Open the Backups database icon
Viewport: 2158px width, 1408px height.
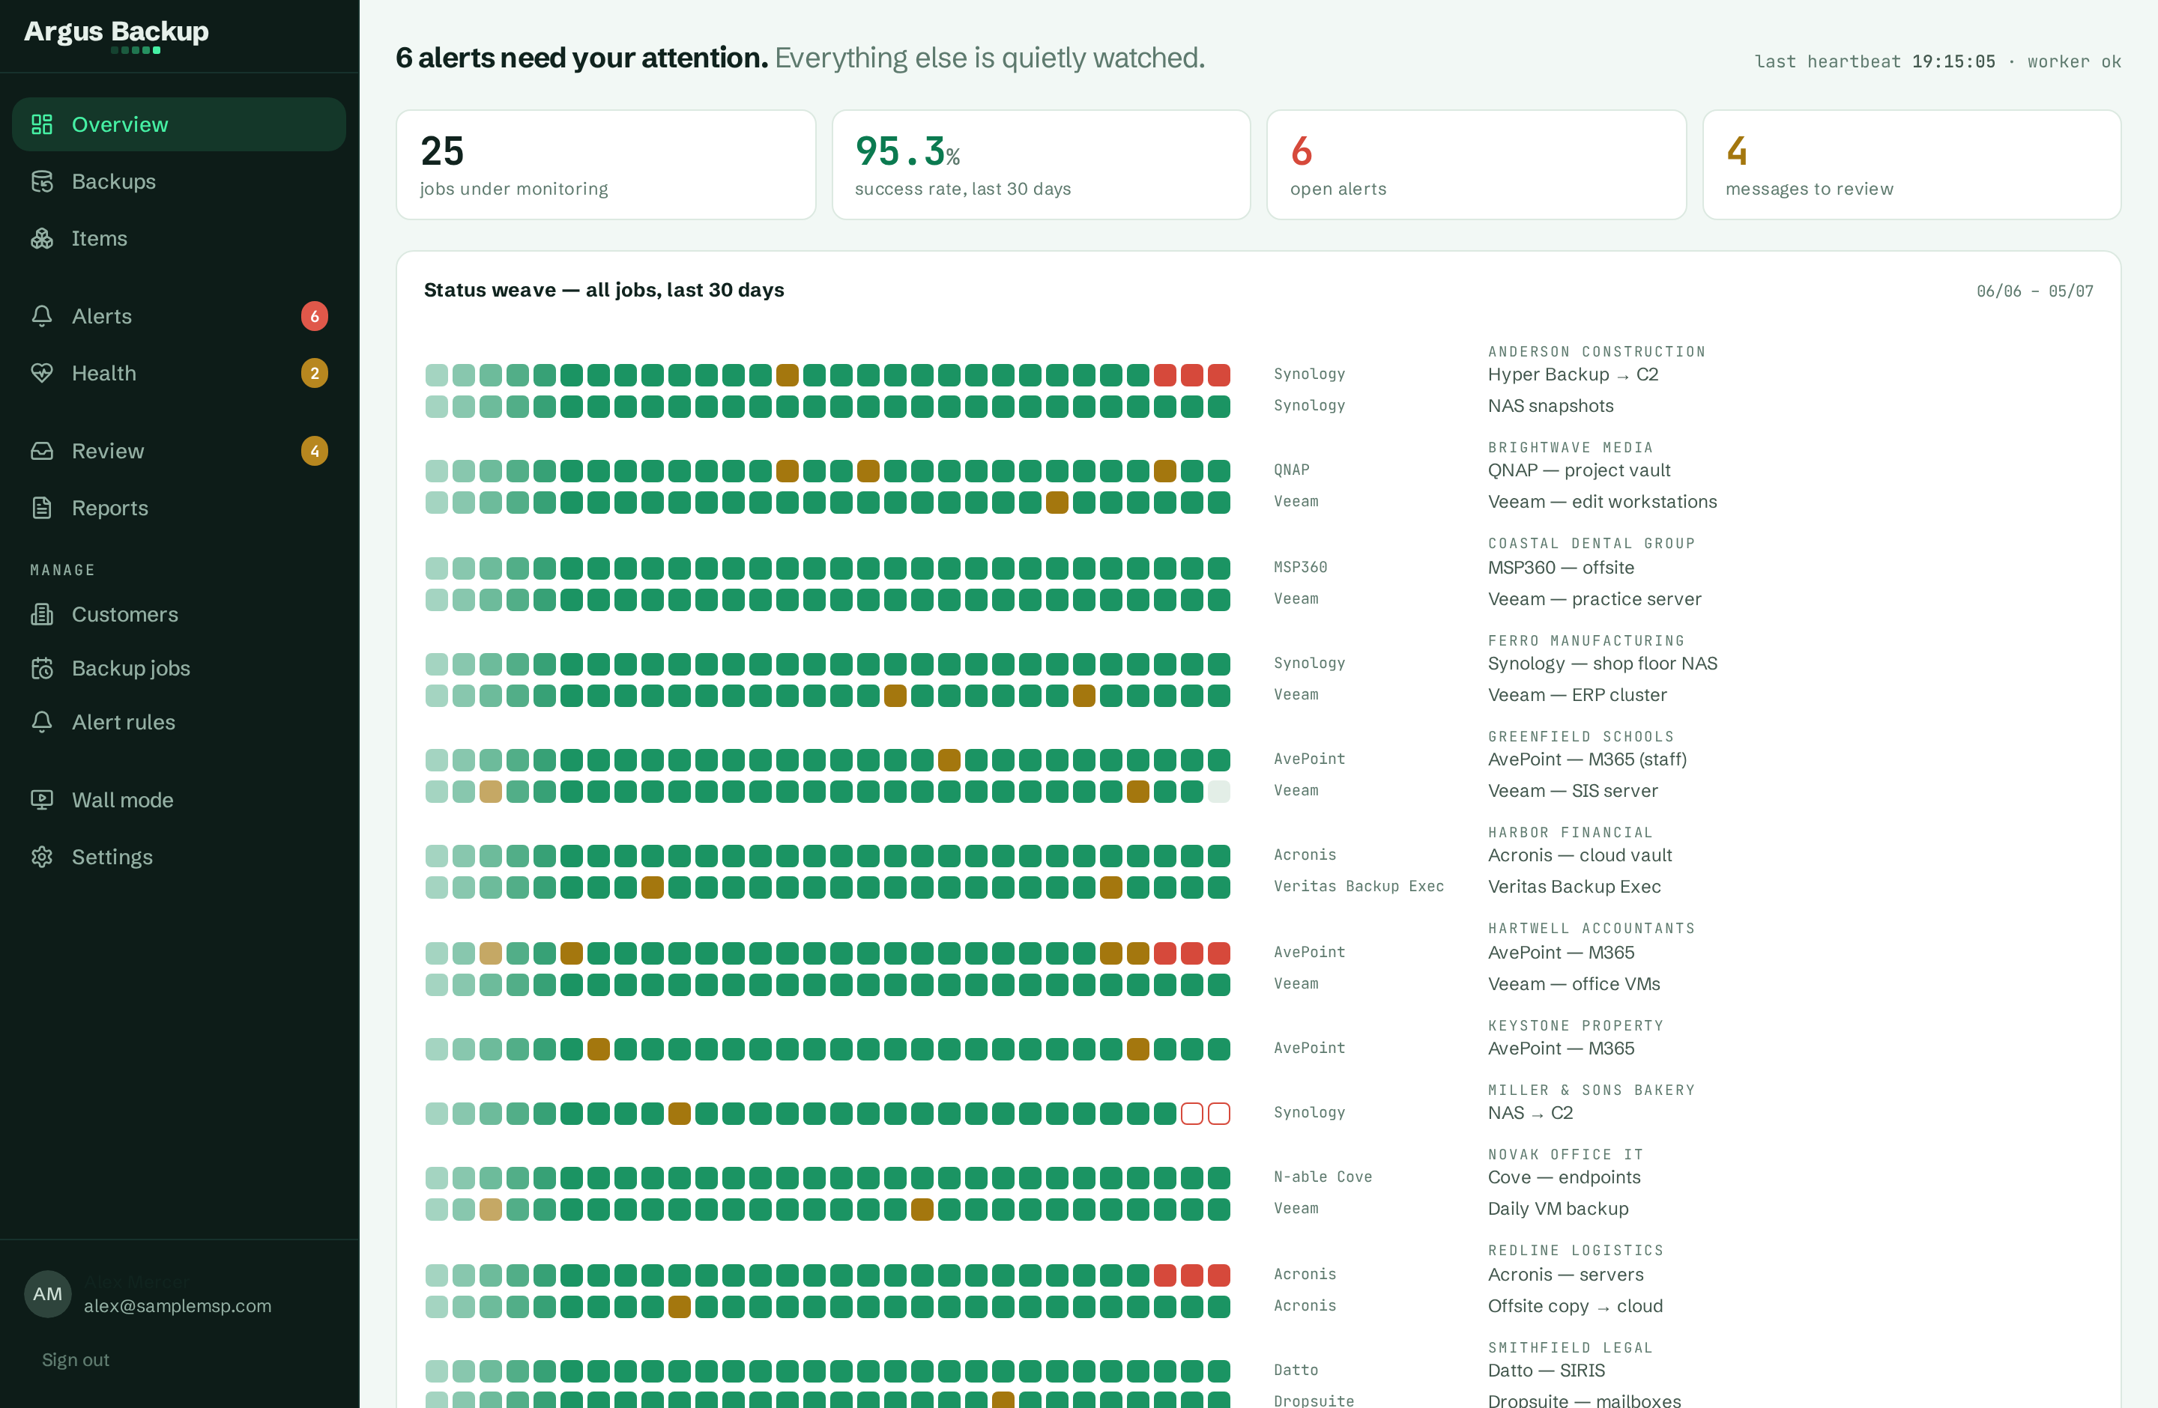42,181
